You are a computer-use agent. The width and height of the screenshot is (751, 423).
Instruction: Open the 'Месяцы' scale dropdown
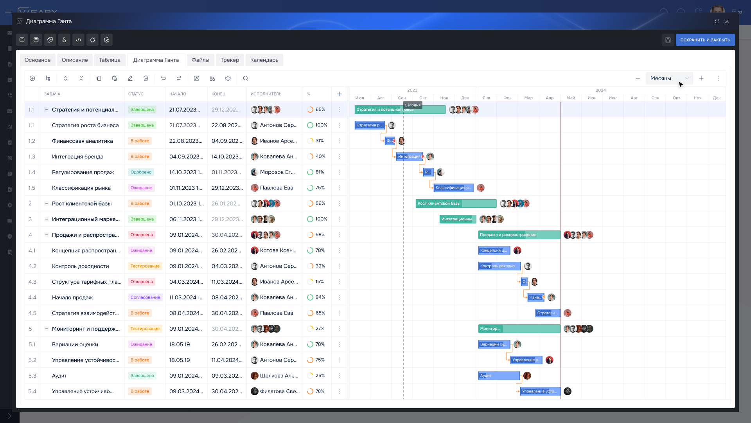tap(669, 78)
